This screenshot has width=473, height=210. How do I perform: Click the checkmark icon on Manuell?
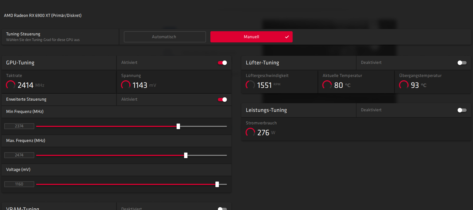(x=287, y=37)
